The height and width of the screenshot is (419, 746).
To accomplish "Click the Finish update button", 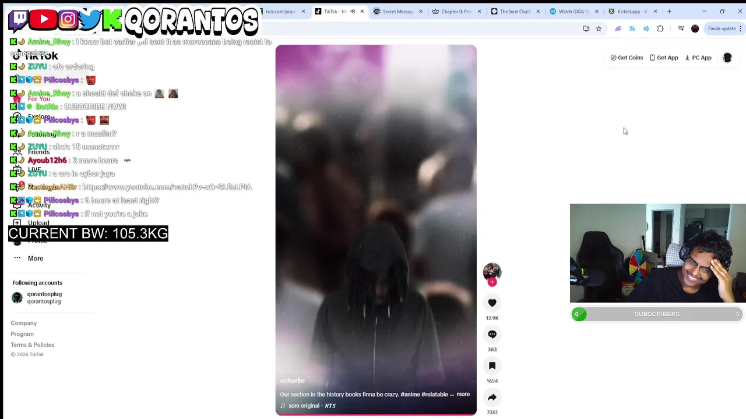I will [x=722, y=29].
